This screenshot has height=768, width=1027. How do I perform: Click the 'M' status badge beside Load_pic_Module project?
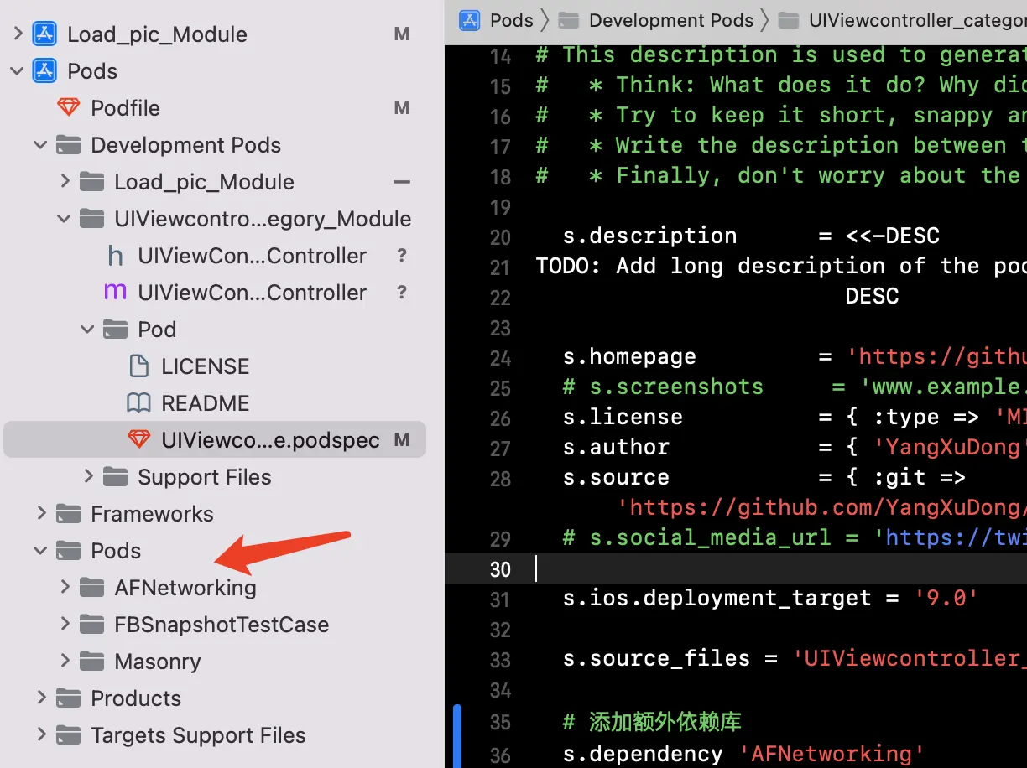tap(402, 34)
